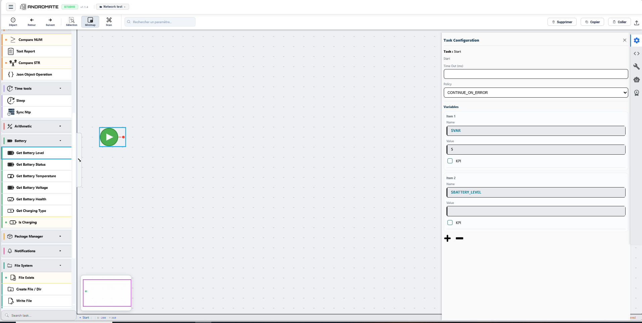Expand the Notifications category
The width and height of the screenshot is (642, 323).
click(37, 251)
